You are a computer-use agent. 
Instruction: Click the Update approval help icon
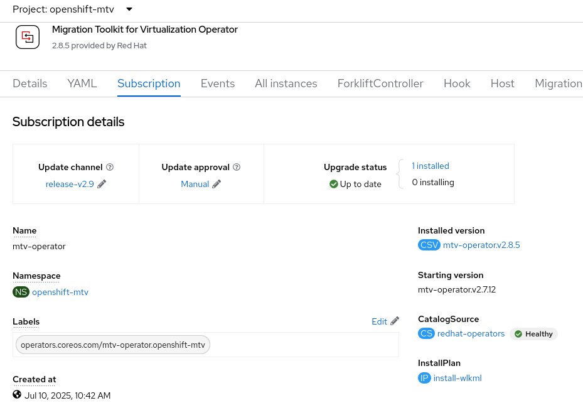(x=237, y=167)
